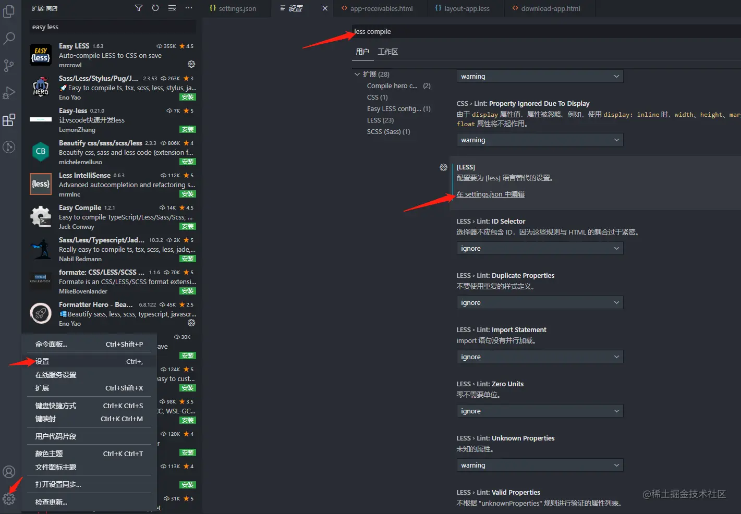Choose 命令面板... from the manage menu
This screenshot has width=741, height=514.
(89, 344)
